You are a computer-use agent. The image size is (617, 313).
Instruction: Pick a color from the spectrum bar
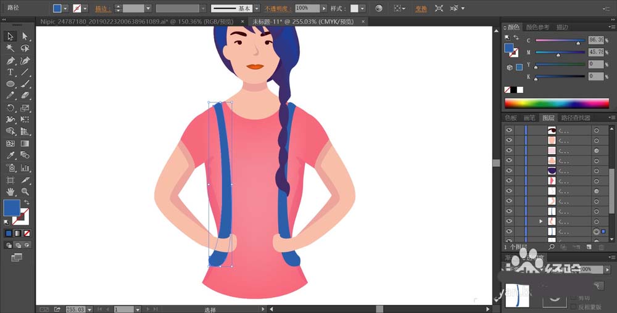557,104
